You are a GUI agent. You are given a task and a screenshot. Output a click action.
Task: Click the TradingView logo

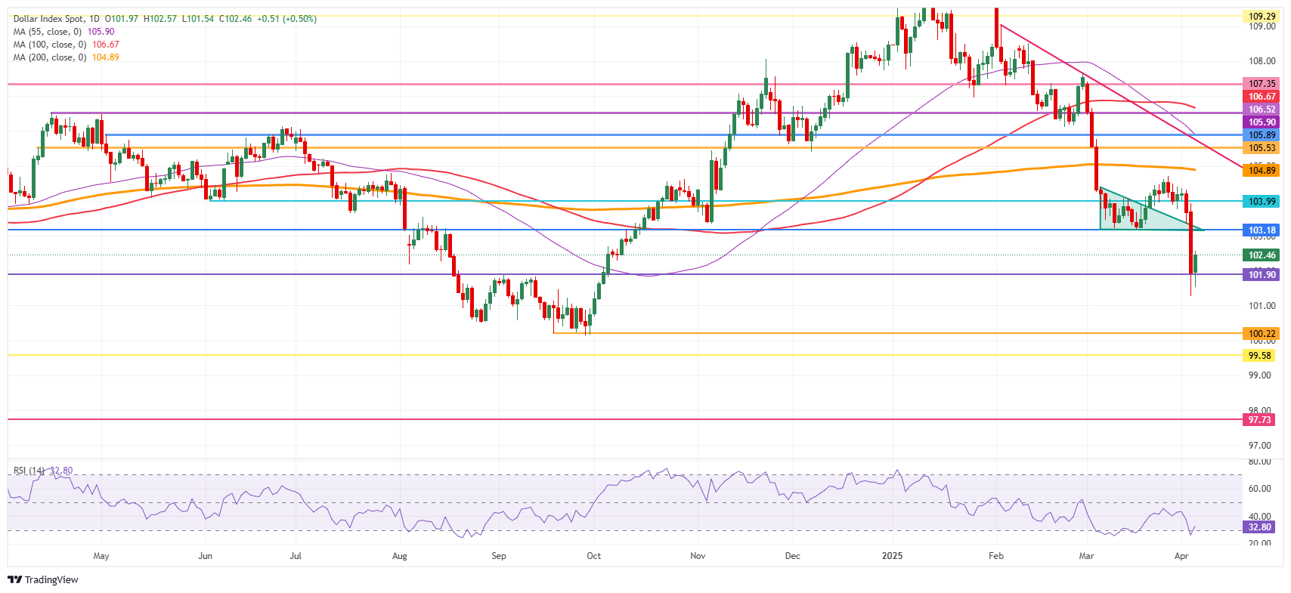tap(43, 579)
